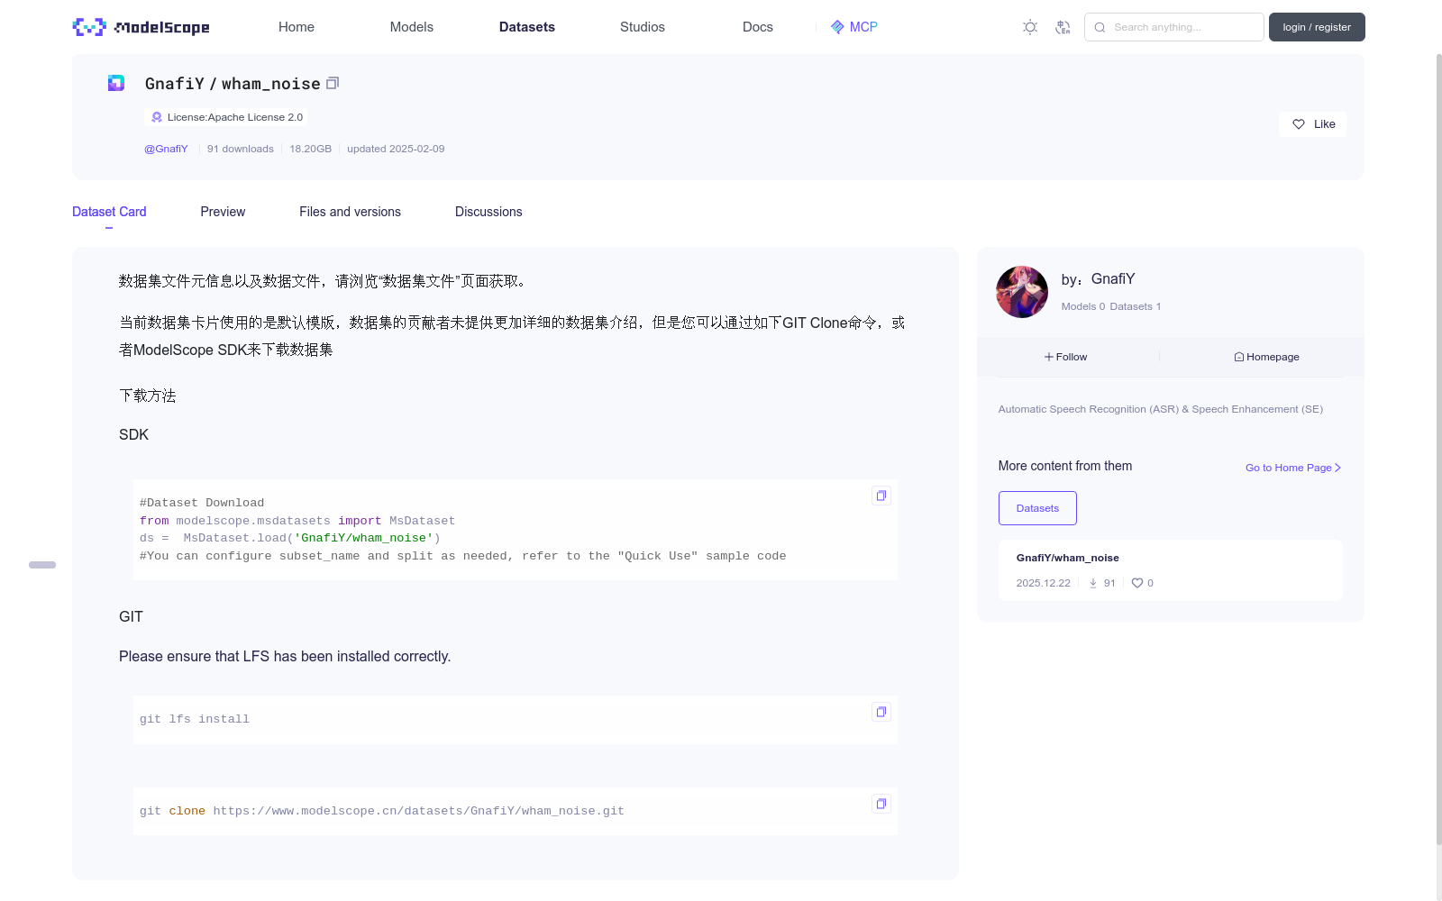Viewport: 1442px width, 901px height.
Task: Click the heart icon on wham_noise card
Action: pyautogui.click(x=1137, y=583)
